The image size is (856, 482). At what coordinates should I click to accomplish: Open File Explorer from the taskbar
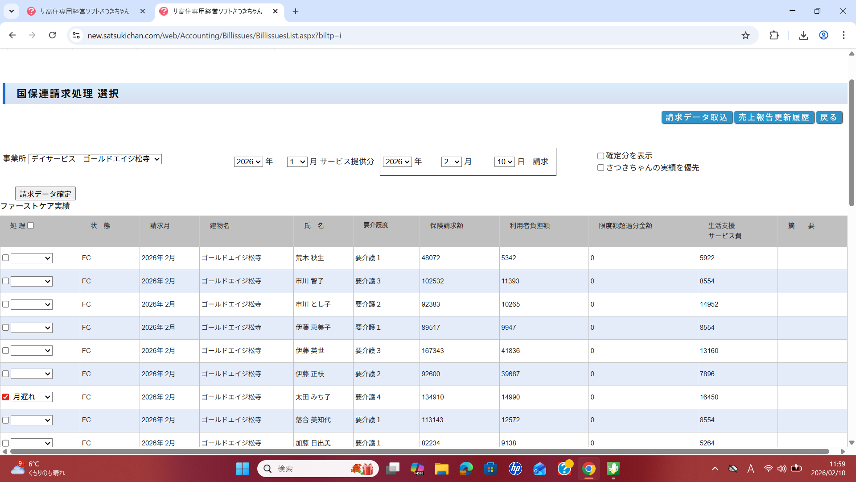[441, 469]
